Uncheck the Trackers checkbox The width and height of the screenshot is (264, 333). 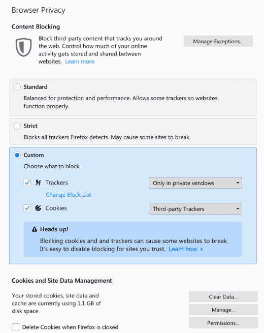[x=27, y=183]
